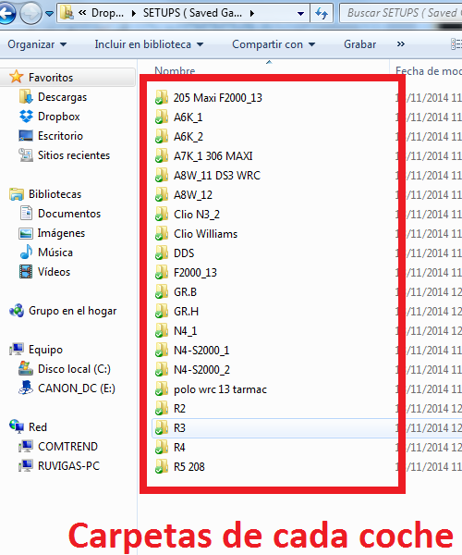Click the SETUPS ( Saved Ga... breadcrumb segment
This screenshot has width=462, height=555.
point(192,13)
